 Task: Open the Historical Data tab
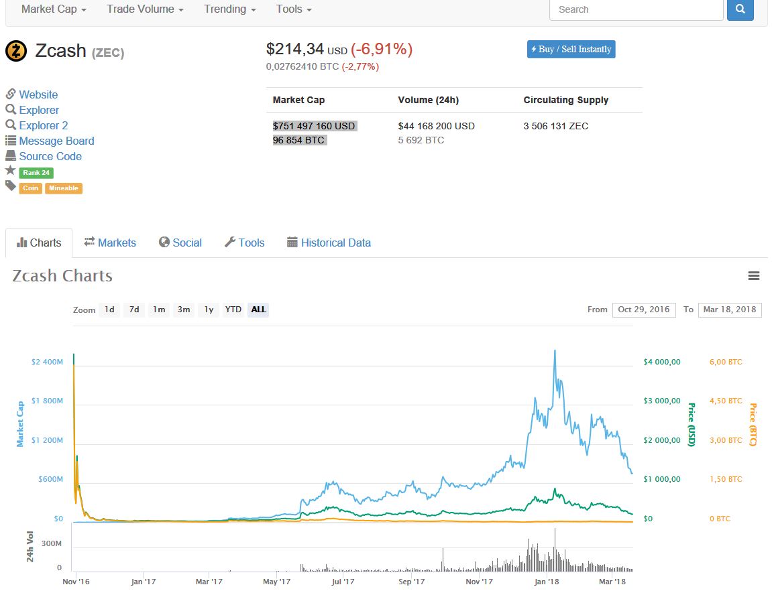coord(329,243)
